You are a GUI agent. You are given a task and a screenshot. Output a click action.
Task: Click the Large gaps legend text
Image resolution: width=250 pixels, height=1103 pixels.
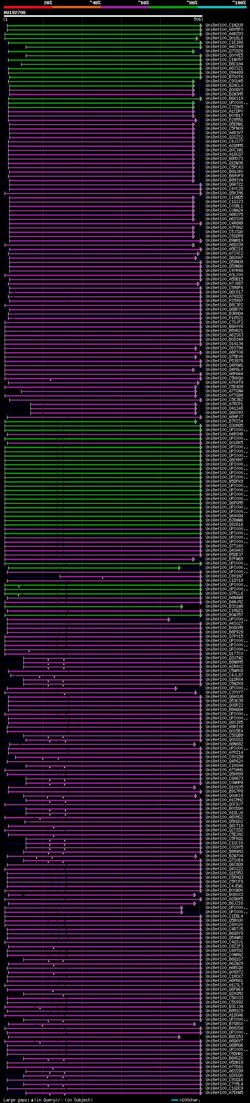pos(16,1099)
